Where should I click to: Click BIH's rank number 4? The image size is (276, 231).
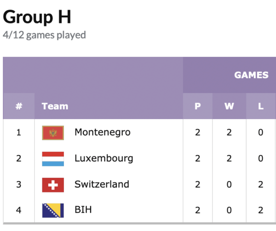19,210
